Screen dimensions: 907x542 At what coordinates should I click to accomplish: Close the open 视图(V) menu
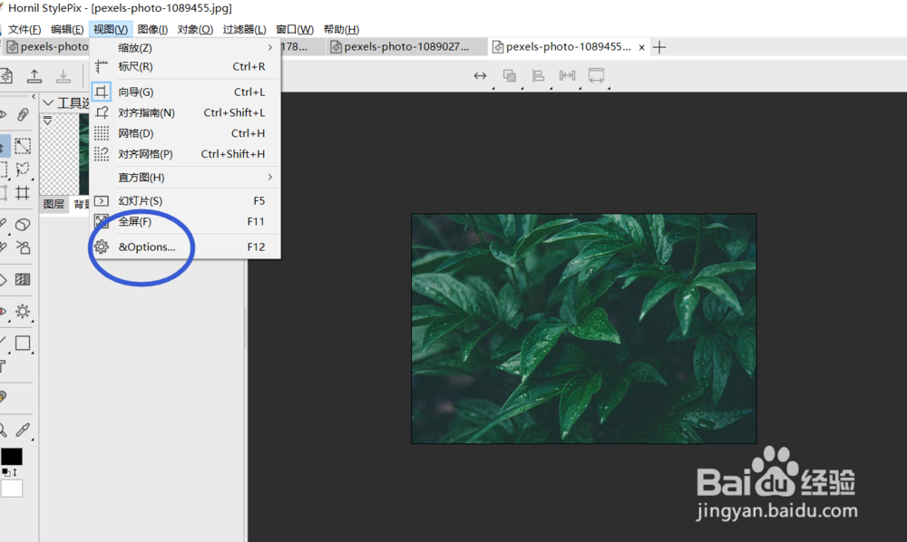pos(111,29)
